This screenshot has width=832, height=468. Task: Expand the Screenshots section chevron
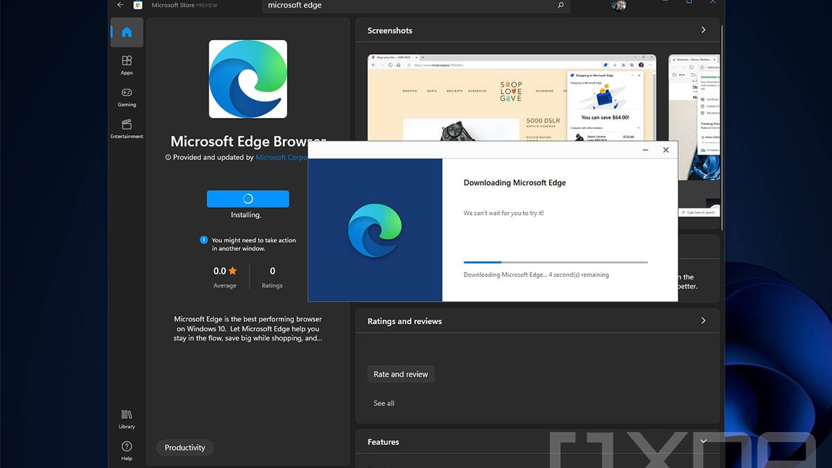(703, 31)
